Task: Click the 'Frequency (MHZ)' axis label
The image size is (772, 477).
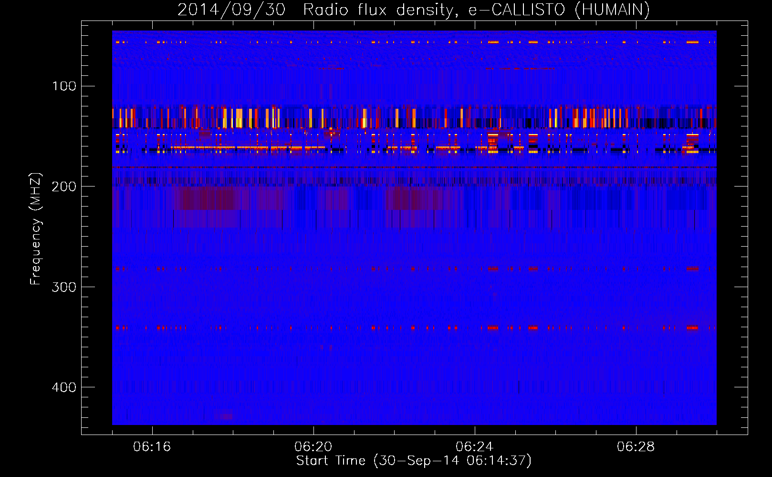Action: pyautogui.click(x=36, y=229)
